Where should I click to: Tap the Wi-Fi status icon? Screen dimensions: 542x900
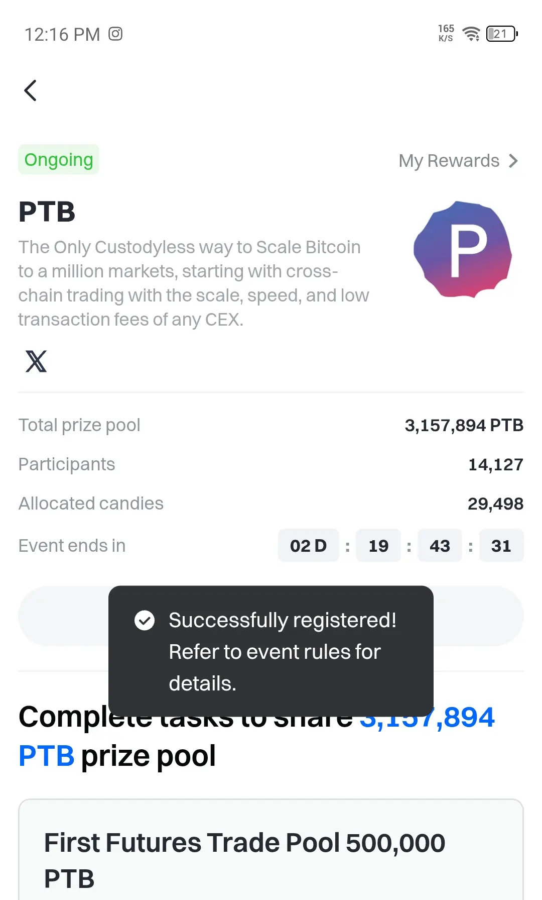[471, 34]
